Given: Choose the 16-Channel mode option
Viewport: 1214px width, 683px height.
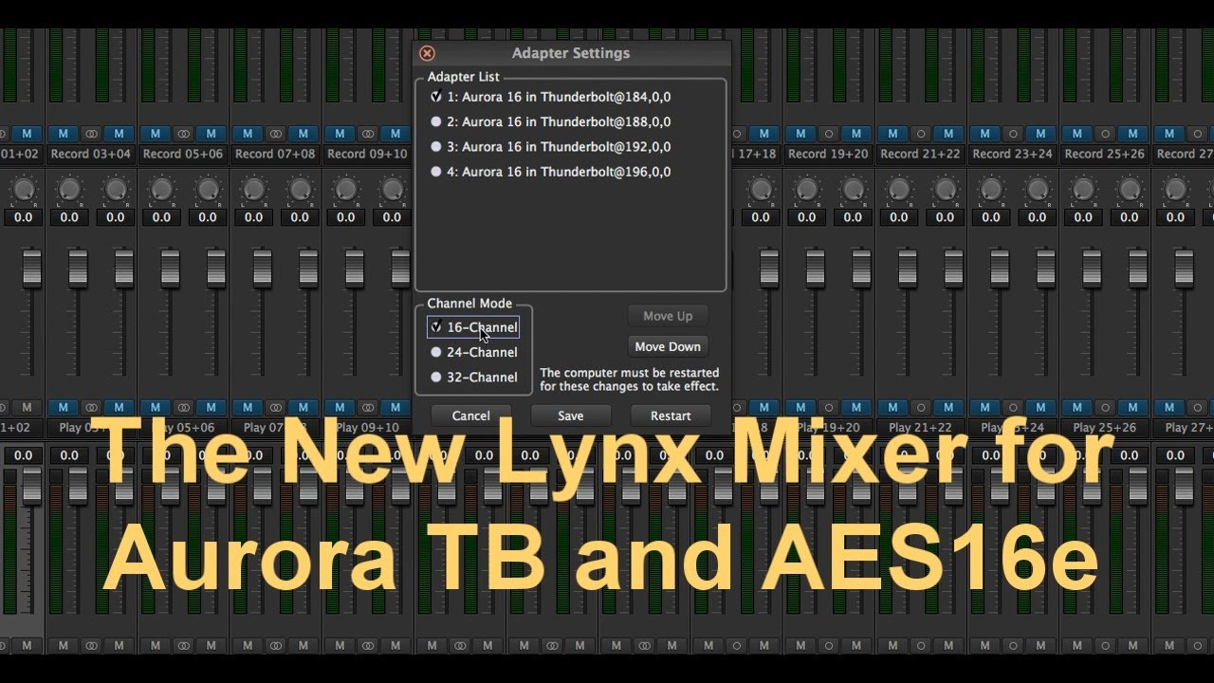Looking at the screenshot, I should [x=473, y=327].
